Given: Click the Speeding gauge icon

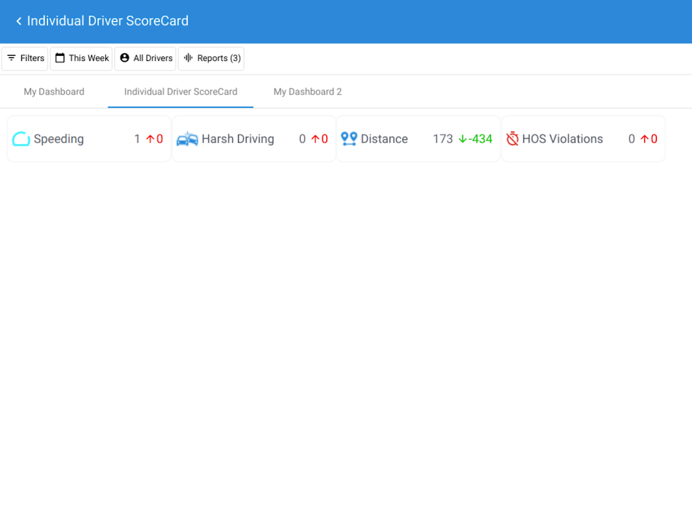Looking at the screenshot, I should tap(21, 139).
